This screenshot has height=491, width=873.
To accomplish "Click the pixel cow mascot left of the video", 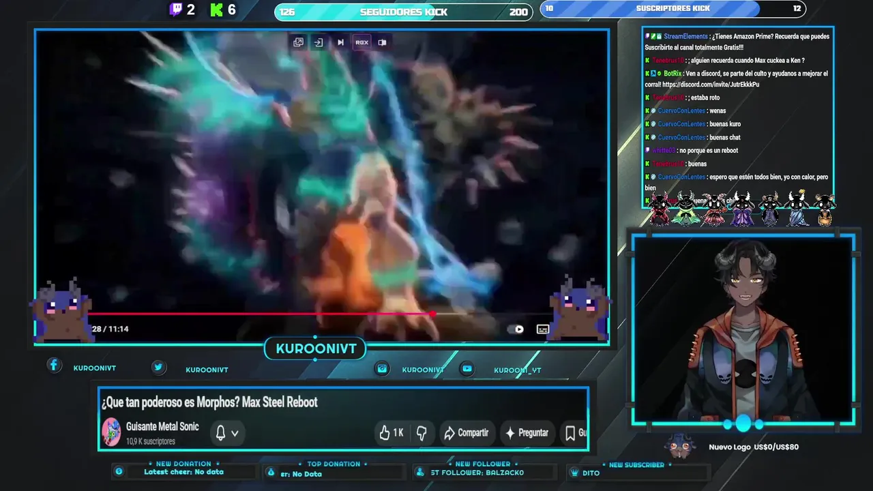I will [61, 310].
